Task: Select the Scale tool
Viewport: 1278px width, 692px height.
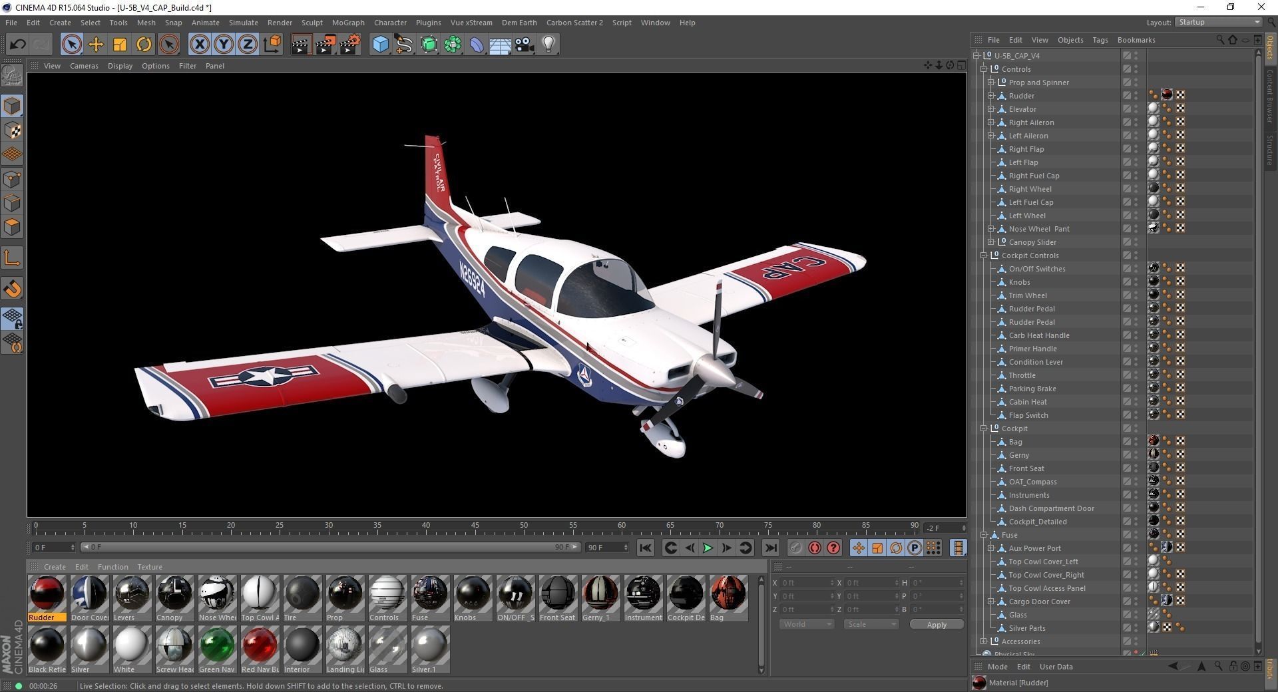Action: tap(120, 45)
